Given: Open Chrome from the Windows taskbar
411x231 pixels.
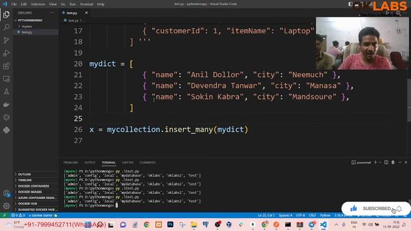Looking at the screenshot, I should point(146,225).
